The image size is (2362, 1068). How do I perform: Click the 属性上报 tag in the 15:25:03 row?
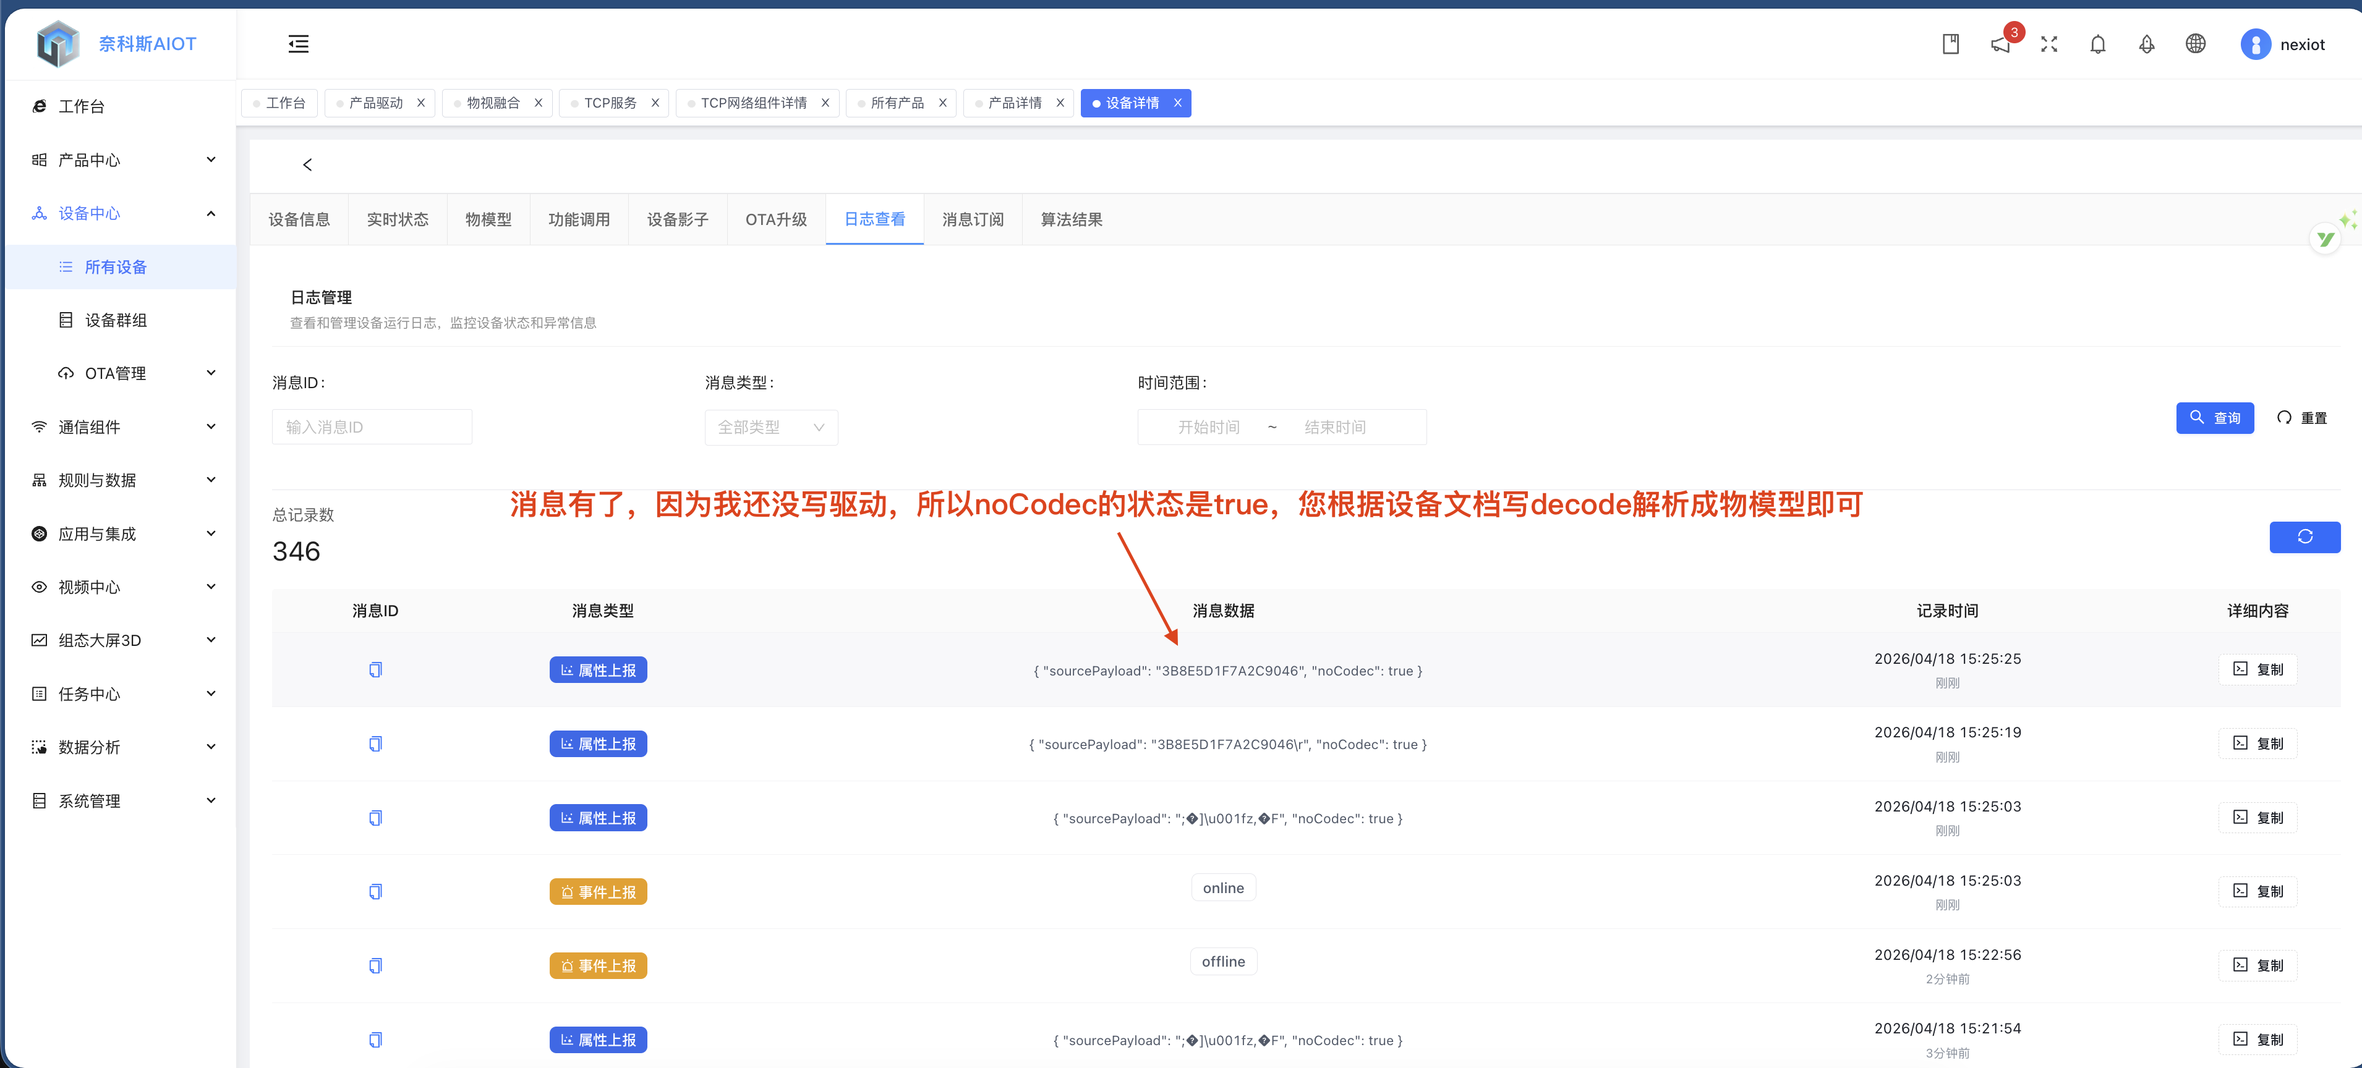tap(598, 818)
